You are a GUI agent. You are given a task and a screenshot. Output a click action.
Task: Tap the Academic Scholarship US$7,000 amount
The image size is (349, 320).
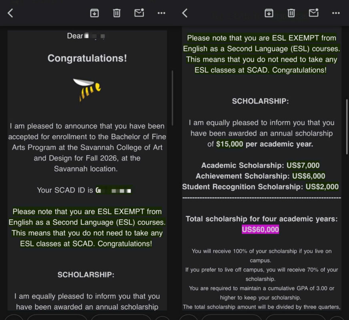tap(303, 166)
